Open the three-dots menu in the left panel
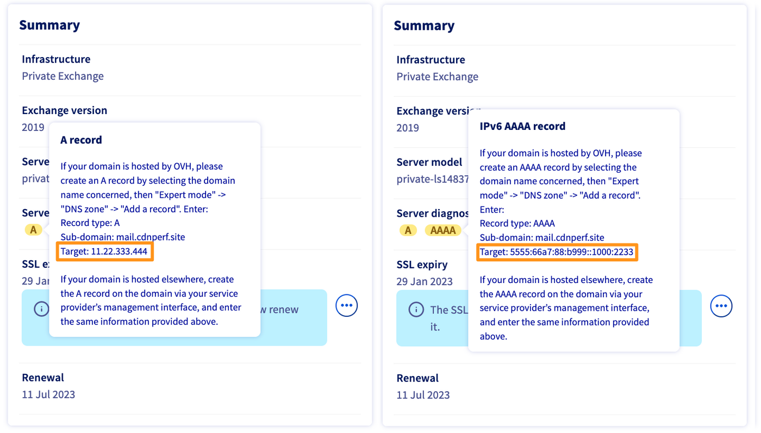 [x=346, y=306]
